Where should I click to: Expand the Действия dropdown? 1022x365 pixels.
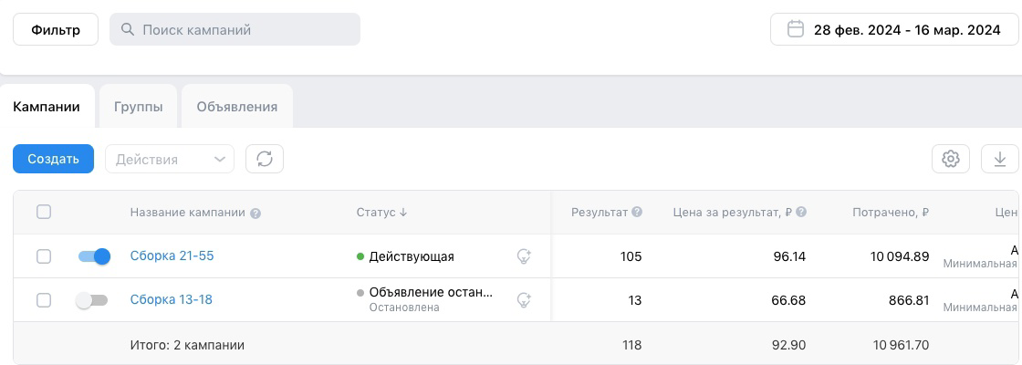170,159
